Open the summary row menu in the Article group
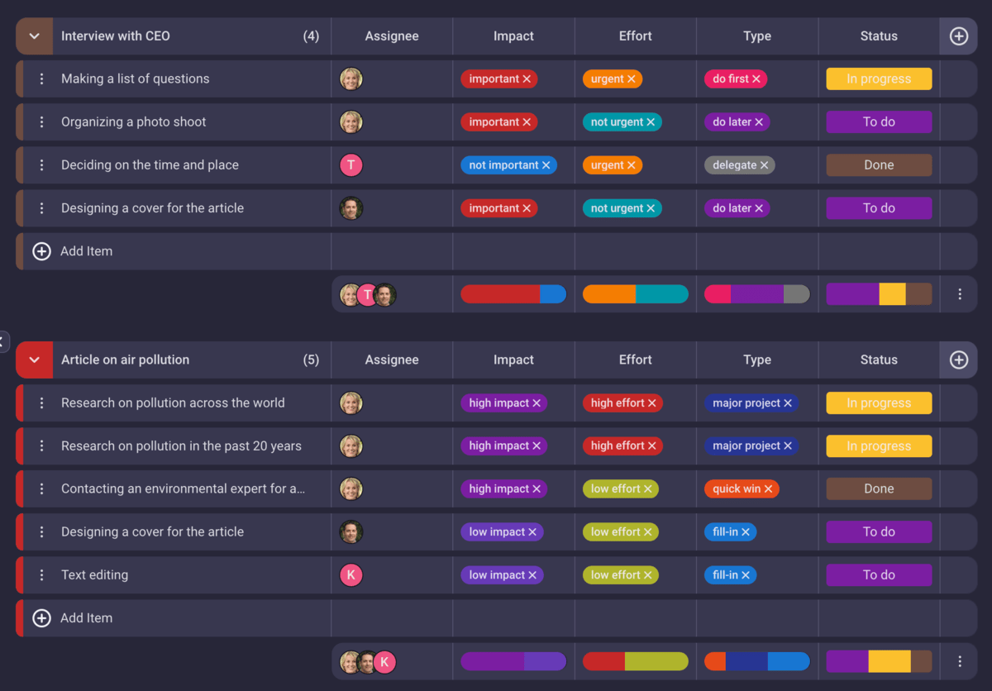Screen dimensions: 992x691 click(959, 661)
